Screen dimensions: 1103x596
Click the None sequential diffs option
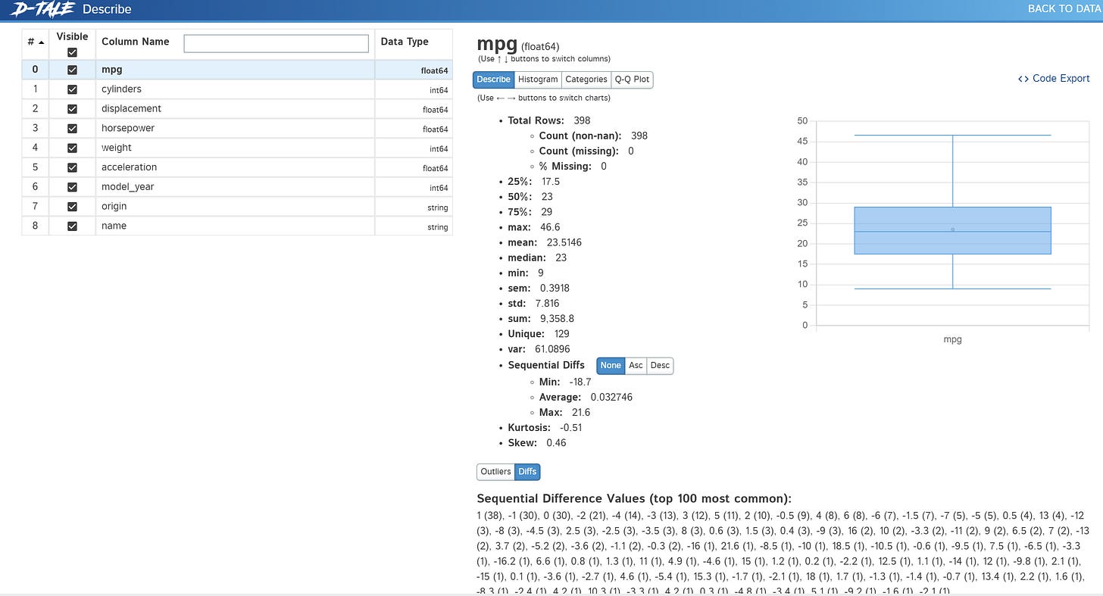[x=611, y=365]
